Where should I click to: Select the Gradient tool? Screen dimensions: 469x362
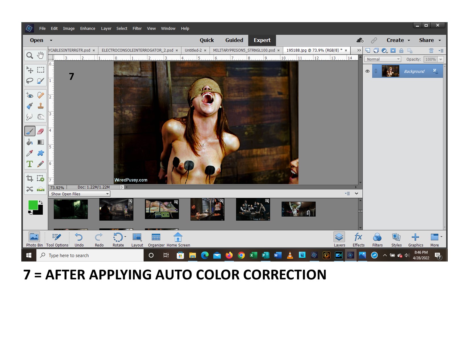point(41,142)
